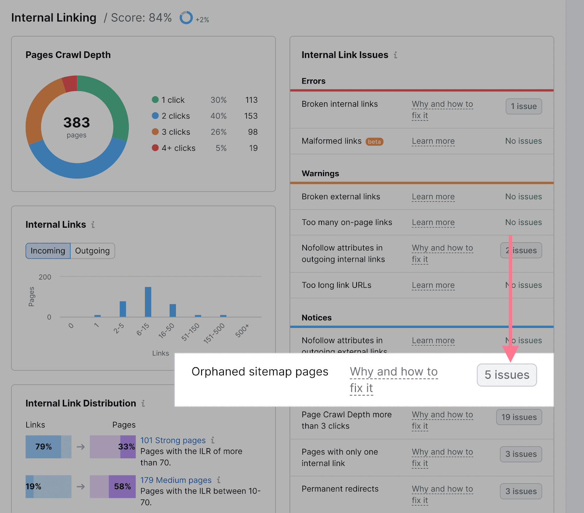Open the 179 Medium pages link
Viewport: 584px width, 513px height.
click(x=176, y=480)
